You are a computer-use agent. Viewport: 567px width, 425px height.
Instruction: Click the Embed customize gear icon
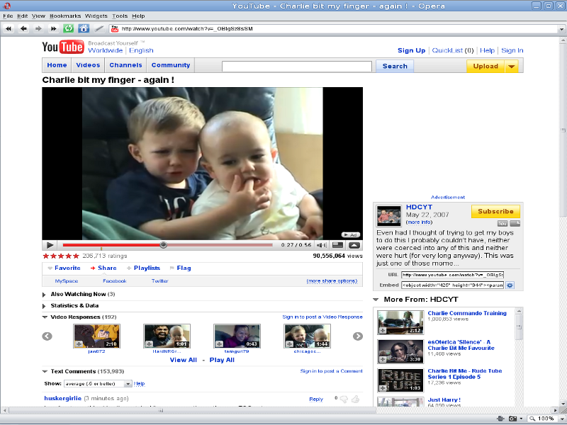pos(510,285)
